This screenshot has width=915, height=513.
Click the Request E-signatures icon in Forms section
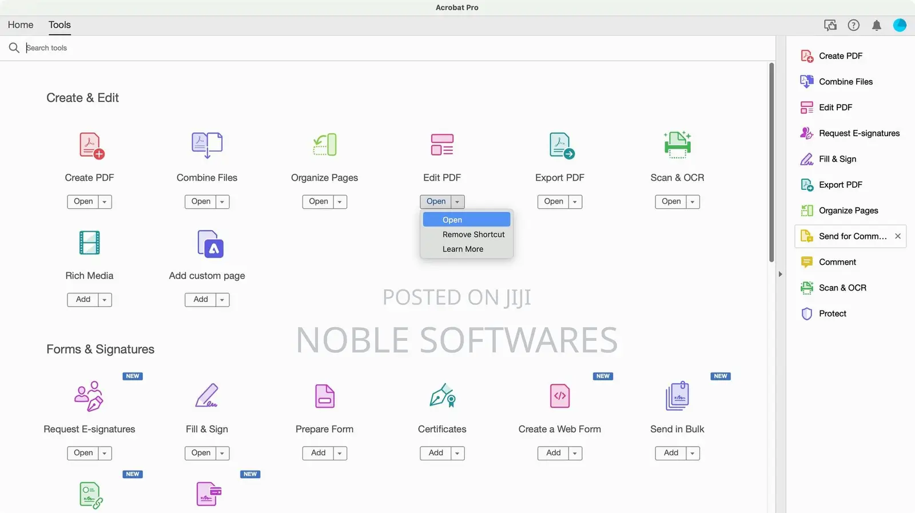(89, 396)
